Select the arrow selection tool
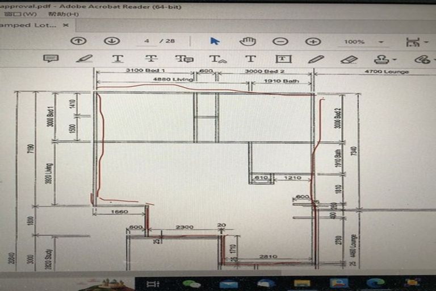The image size is (436, 291). coord(215,41)
